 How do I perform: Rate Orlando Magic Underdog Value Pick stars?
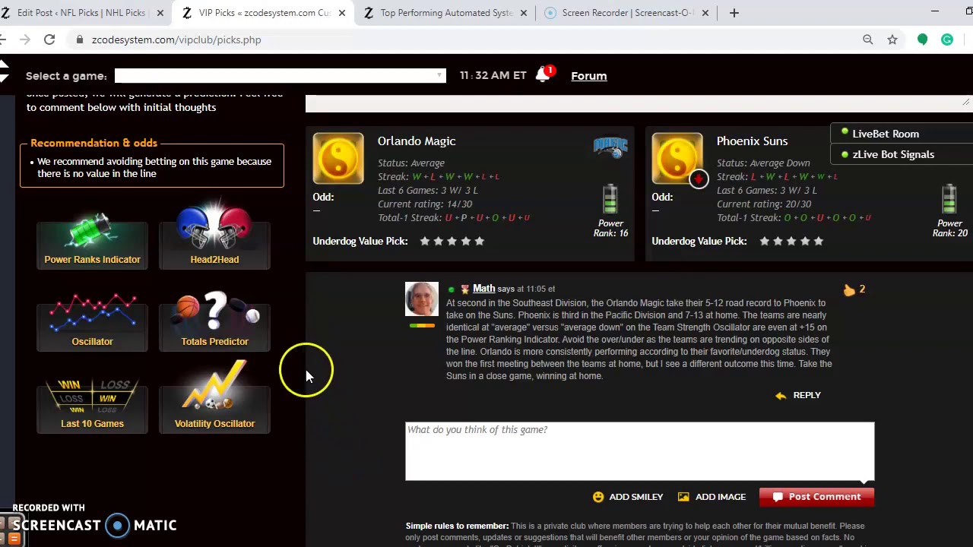click(452, 241)
